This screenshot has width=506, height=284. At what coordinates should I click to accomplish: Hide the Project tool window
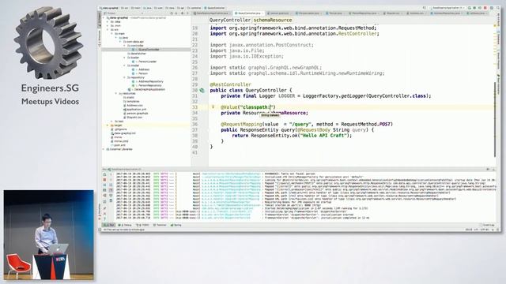tap(187, 13)
